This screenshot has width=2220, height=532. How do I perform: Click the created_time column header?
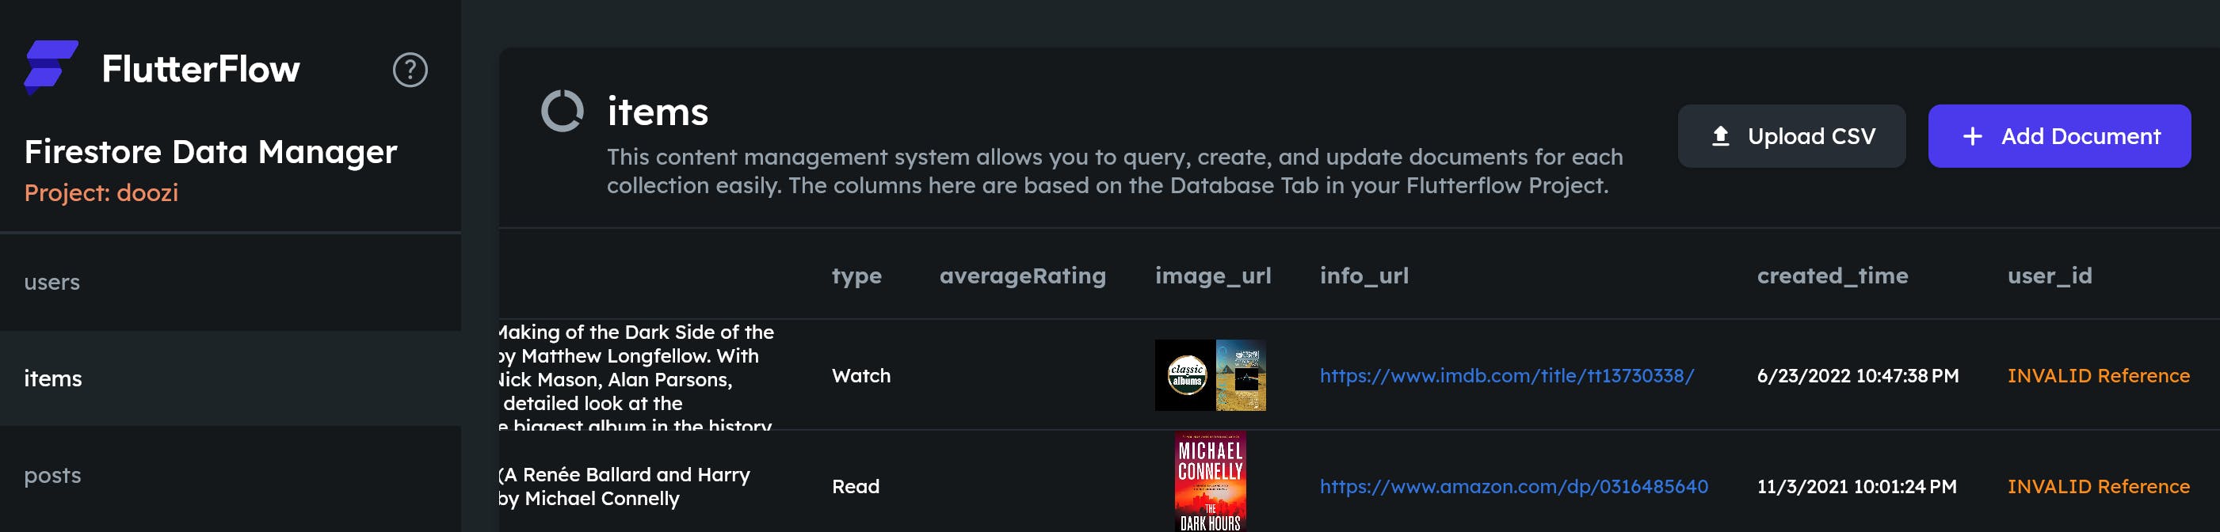(x=1833, y=275)
